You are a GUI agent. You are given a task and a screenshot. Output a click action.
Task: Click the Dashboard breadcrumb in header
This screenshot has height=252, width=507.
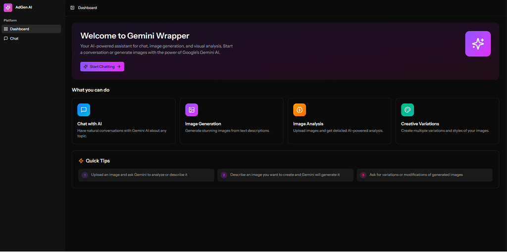(88, 8)
